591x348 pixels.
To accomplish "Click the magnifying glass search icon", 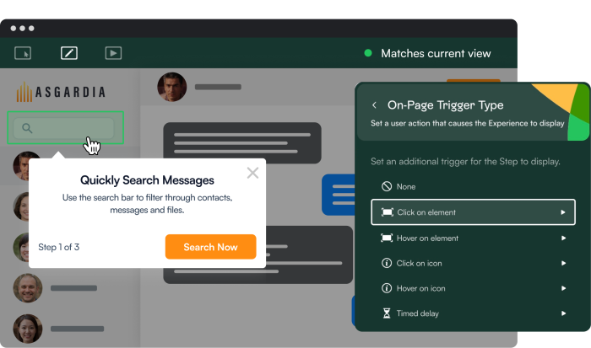I will point(27,128).
